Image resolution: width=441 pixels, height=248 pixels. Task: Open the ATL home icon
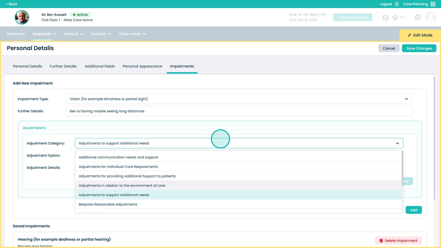(395, 17)
